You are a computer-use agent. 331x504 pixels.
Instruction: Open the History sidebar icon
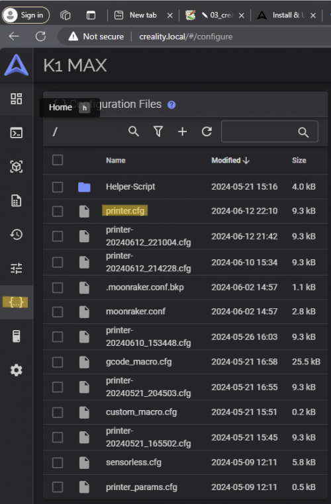[x=16, y=235]
